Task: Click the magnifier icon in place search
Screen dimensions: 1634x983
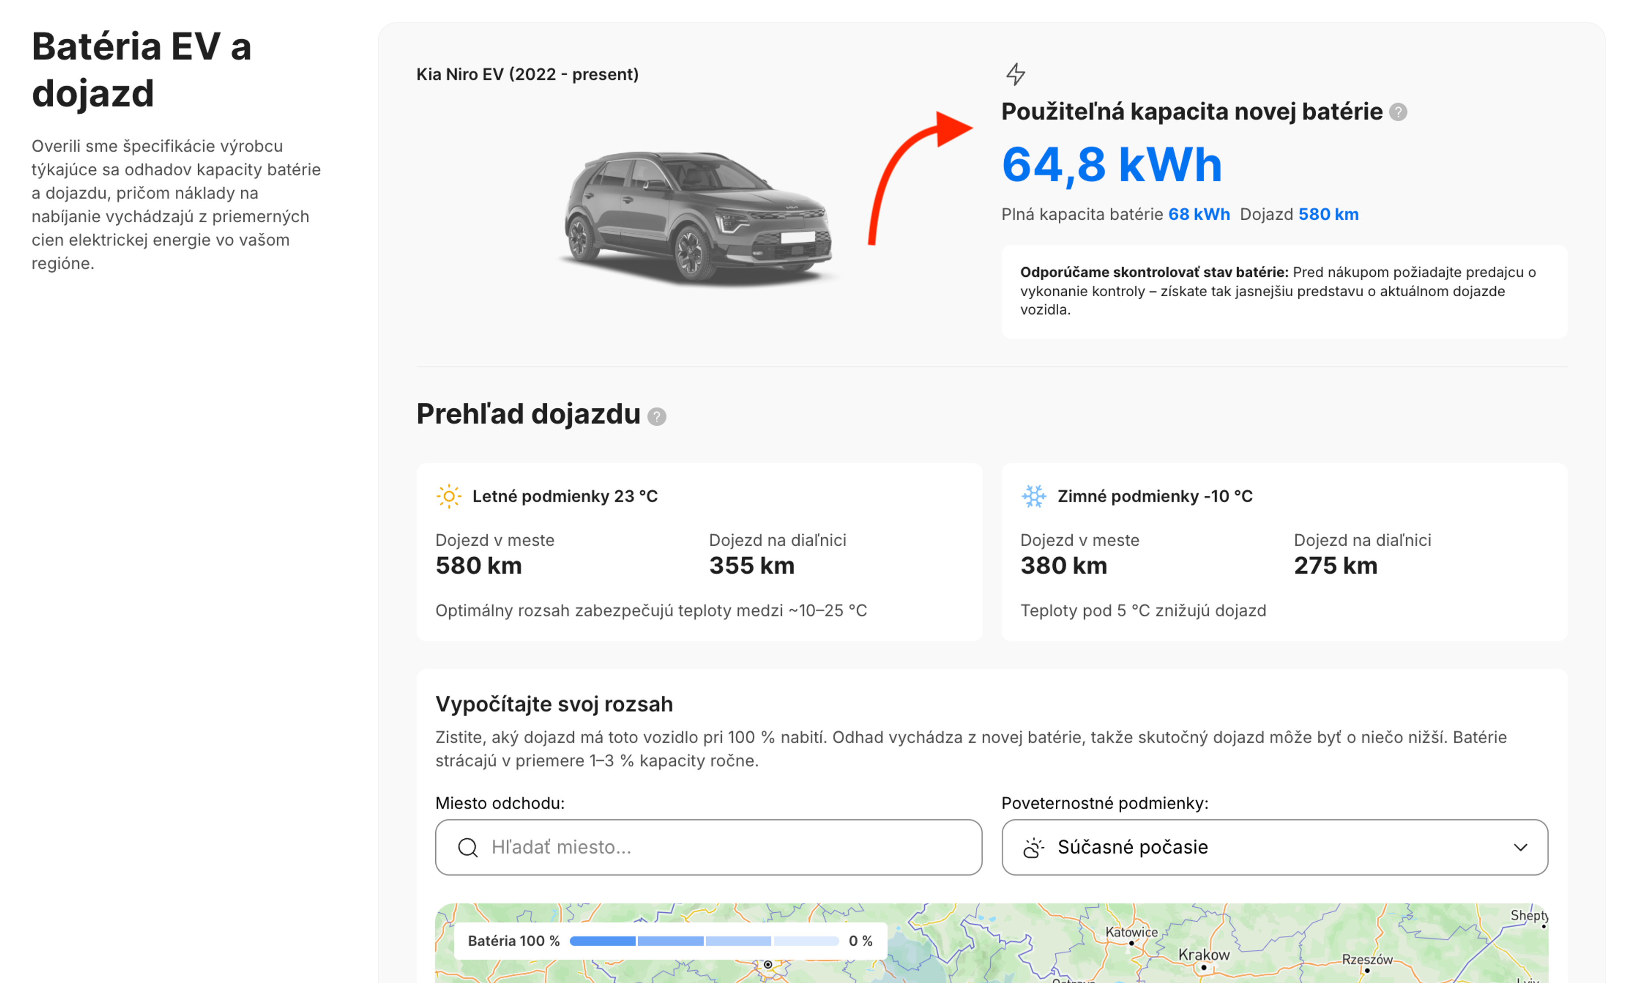Action: pos(467,847)
